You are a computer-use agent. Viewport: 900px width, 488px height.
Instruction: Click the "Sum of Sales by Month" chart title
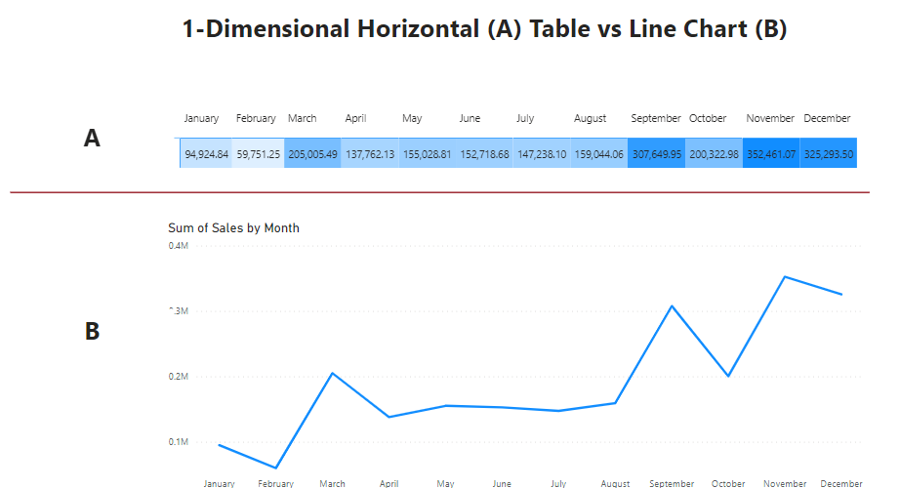click(233, 227)
